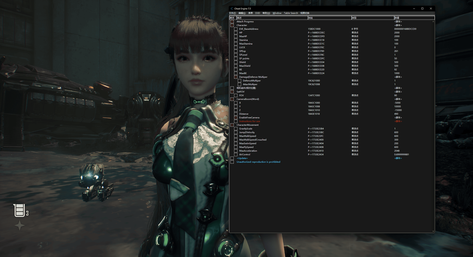
Task: Open the 文件(F) menu
Action: coord(232,13)
